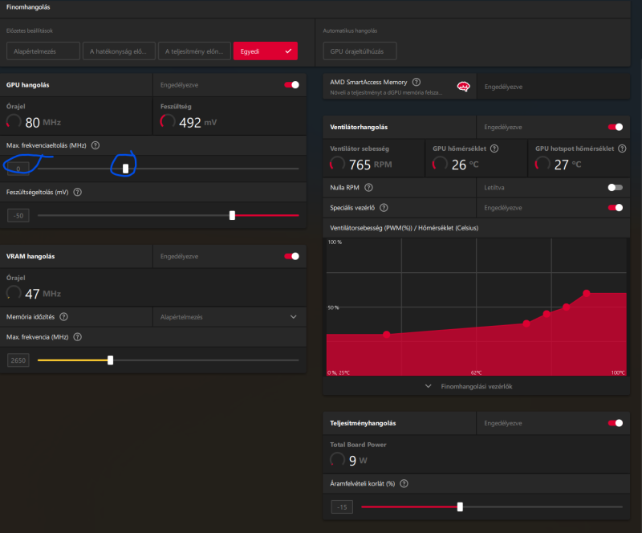Expand the Finomhangolási vezérlők section
642x533 pixels.
(470, 386)
